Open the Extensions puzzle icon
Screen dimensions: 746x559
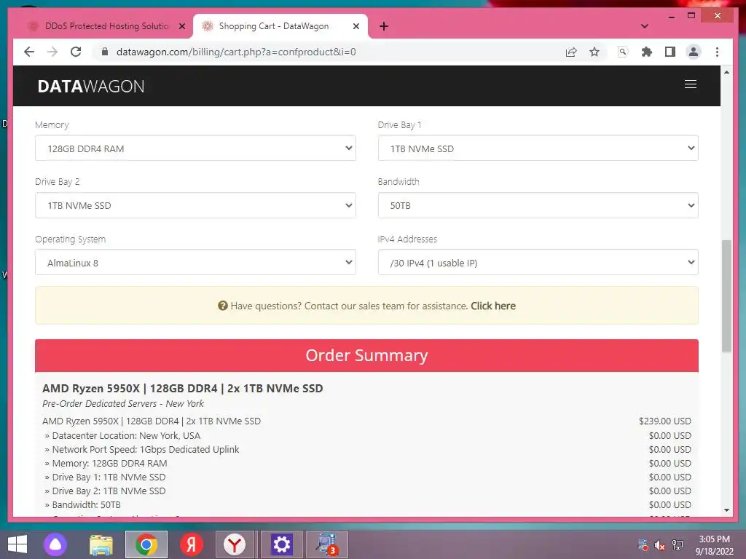click(x=646, y=52)
